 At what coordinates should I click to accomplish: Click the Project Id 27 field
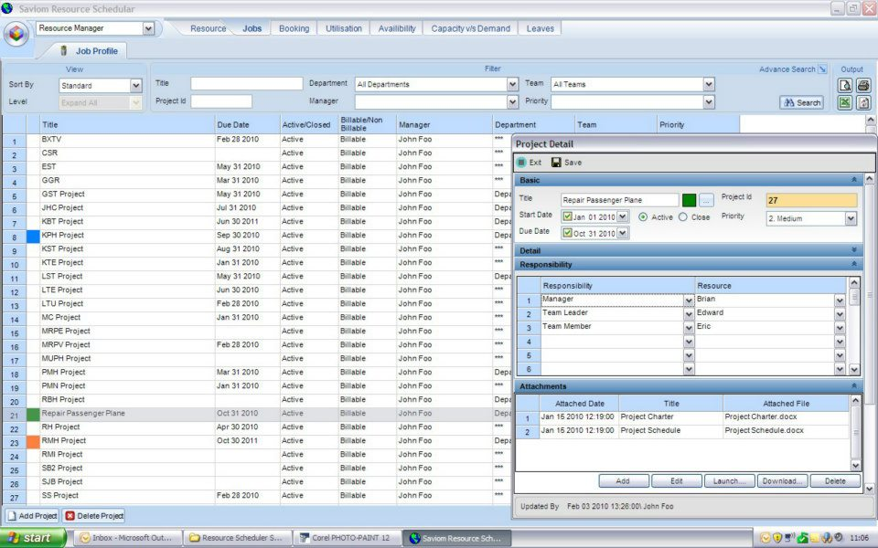click(811, 200)
